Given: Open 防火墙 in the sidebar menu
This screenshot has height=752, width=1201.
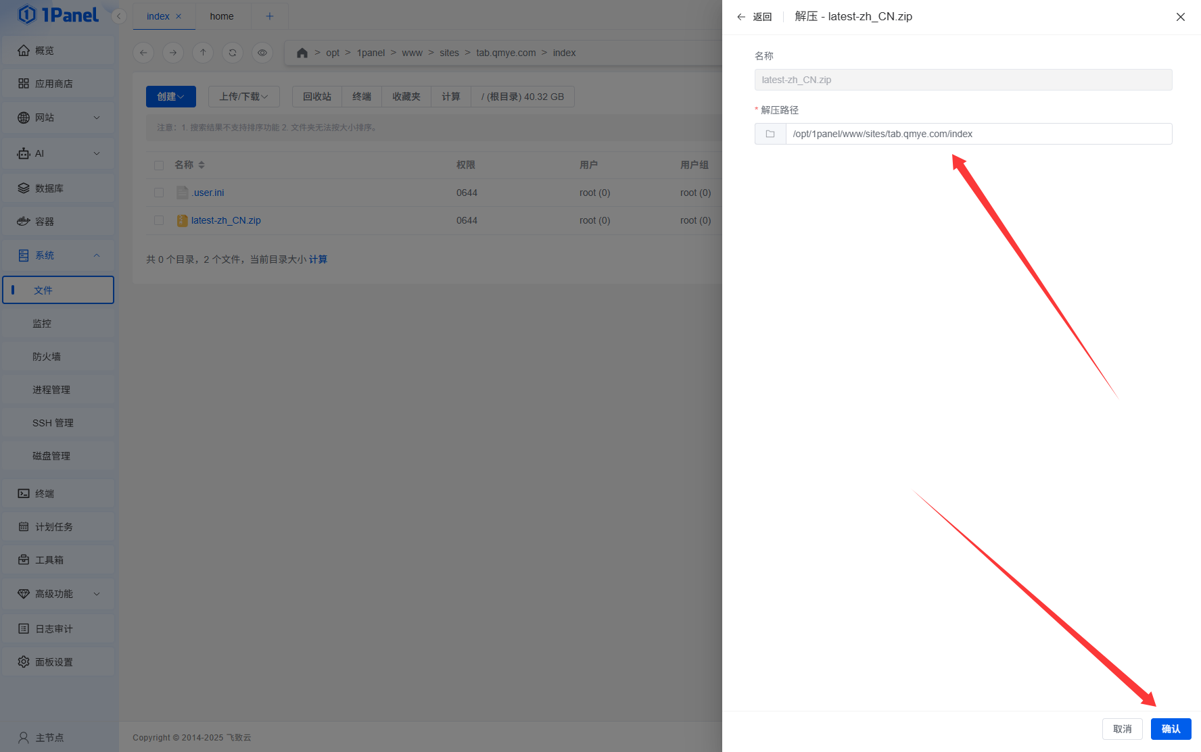Looking at the screenshot, I should pyautogui.click(x=47, y=357).
